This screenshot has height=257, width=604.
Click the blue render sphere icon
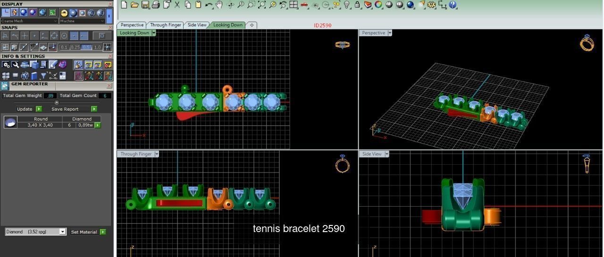(x=410, y=5)
